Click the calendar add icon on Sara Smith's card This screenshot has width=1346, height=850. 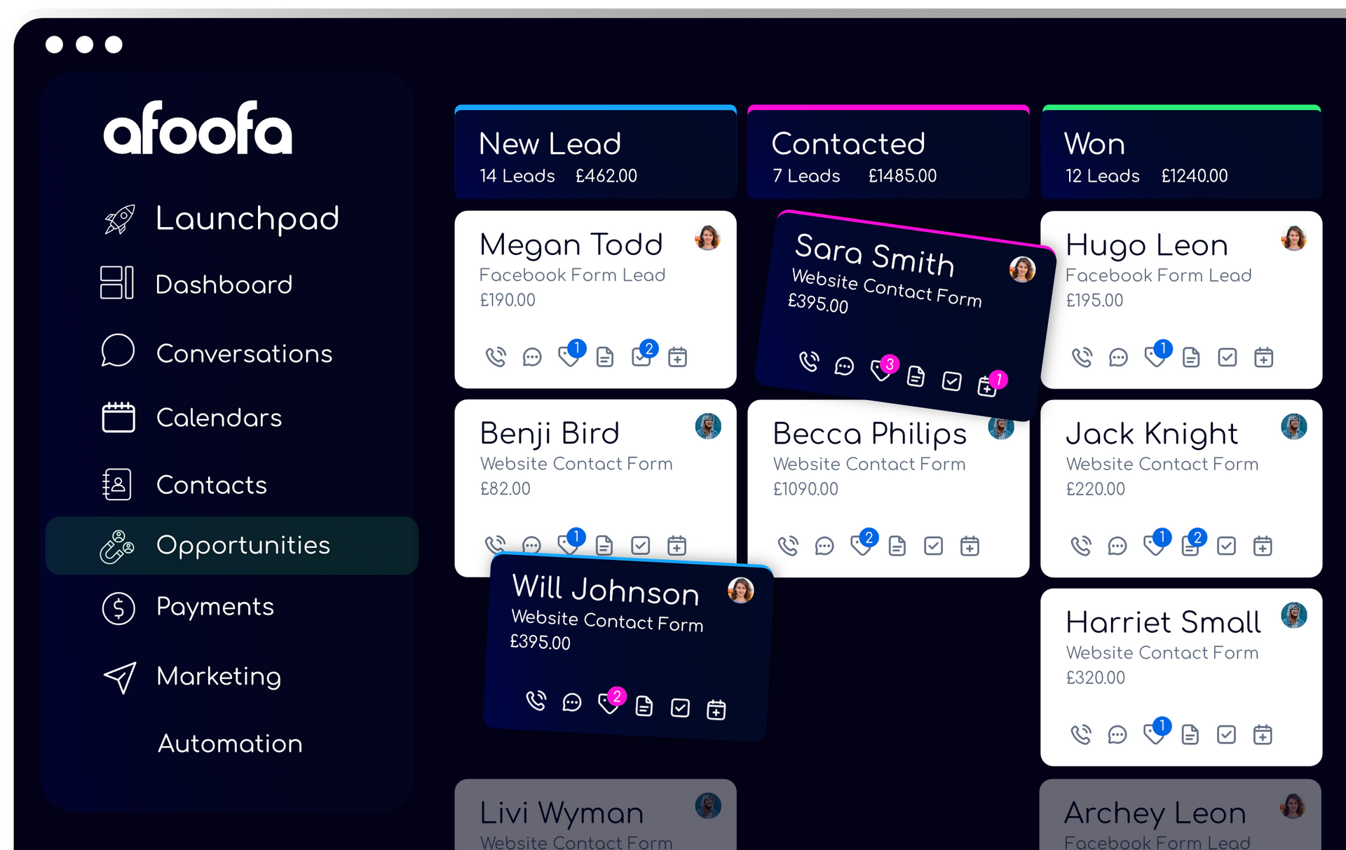[987, 386]
